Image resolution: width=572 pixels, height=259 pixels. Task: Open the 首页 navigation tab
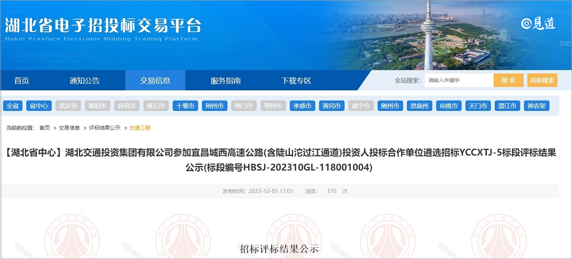[22, 81]
